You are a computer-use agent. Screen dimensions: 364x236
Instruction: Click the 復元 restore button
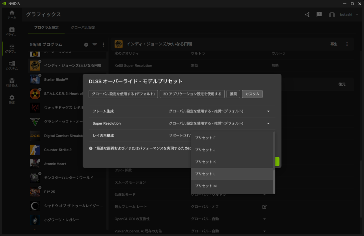tap(342, 84)
